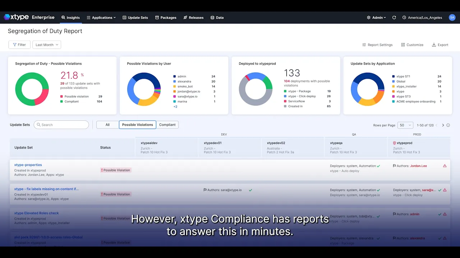Focus the Update Sets search field

click(x=61, y=125)
